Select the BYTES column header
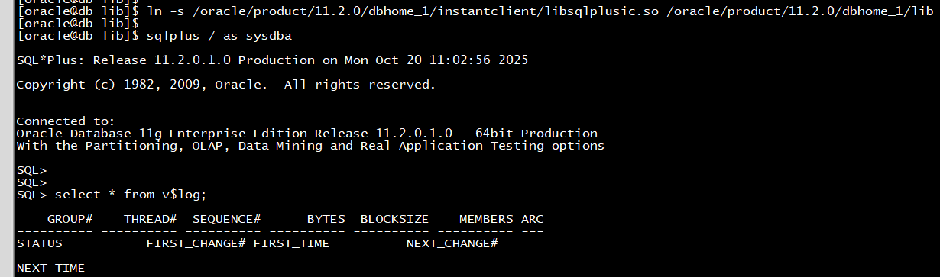Screen dimensions: 940x277 (x=326, y=219)
